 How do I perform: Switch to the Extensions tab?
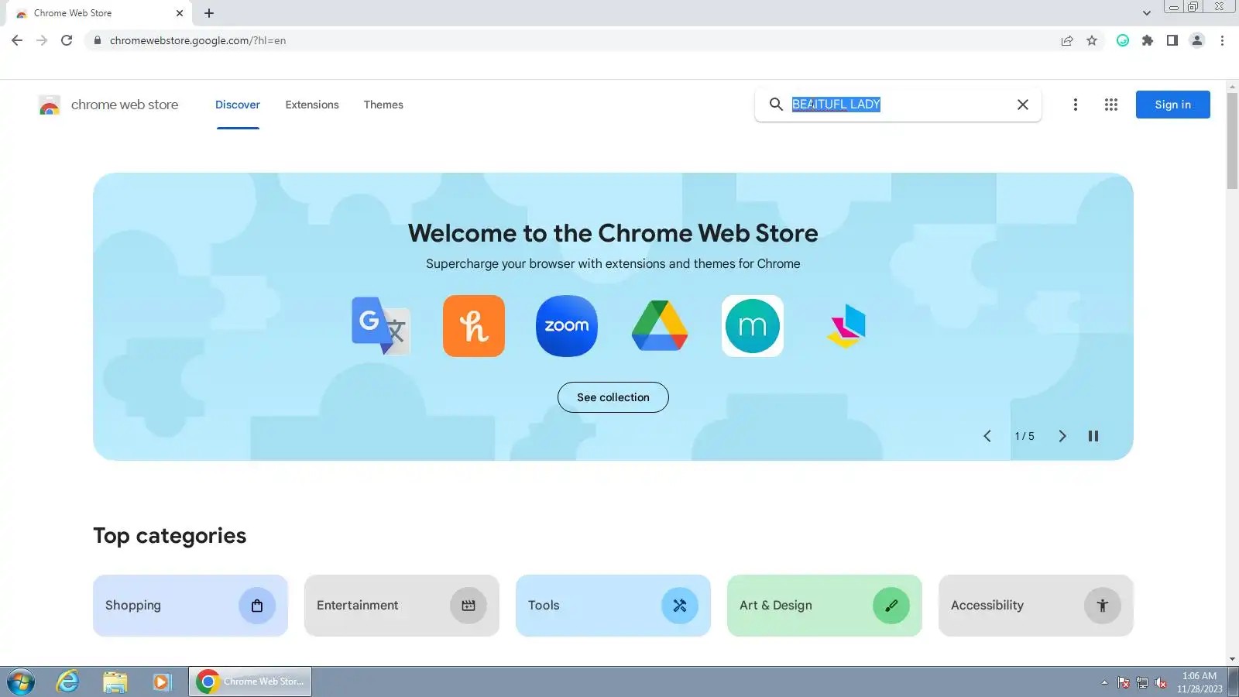click(x=312, y=105)
